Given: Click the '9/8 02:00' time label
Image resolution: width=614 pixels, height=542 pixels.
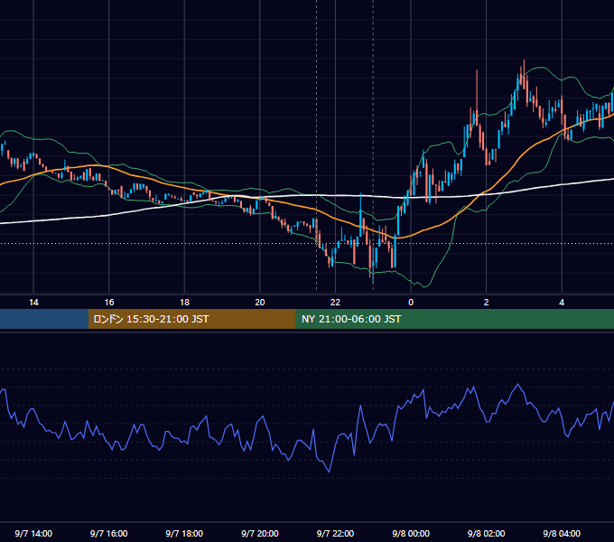Looking at the screenshot, I should [487, 533].
